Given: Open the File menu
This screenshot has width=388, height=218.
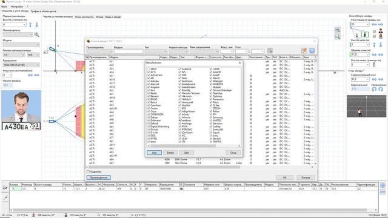Looking at the screenshot, I should (4, 7).
